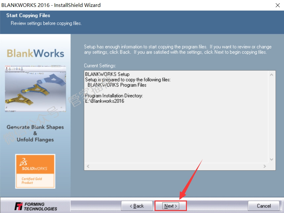This screenshot has height=213, width=284.
Task: Click the BlankWorks logo title
Action: click(x=36, y=53)
